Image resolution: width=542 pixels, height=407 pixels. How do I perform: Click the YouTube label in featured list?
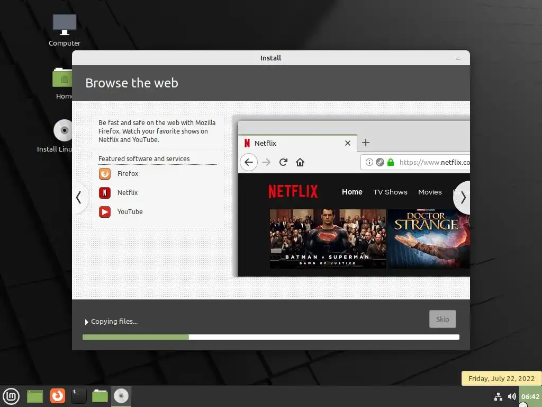[130, 212]
